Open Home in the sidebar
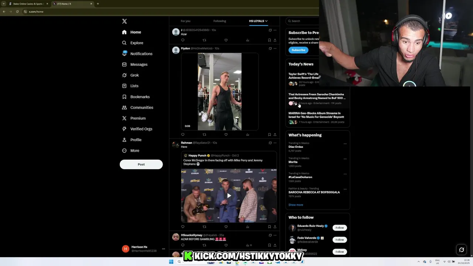The image size is (473, 266). (x=132, y=32)
